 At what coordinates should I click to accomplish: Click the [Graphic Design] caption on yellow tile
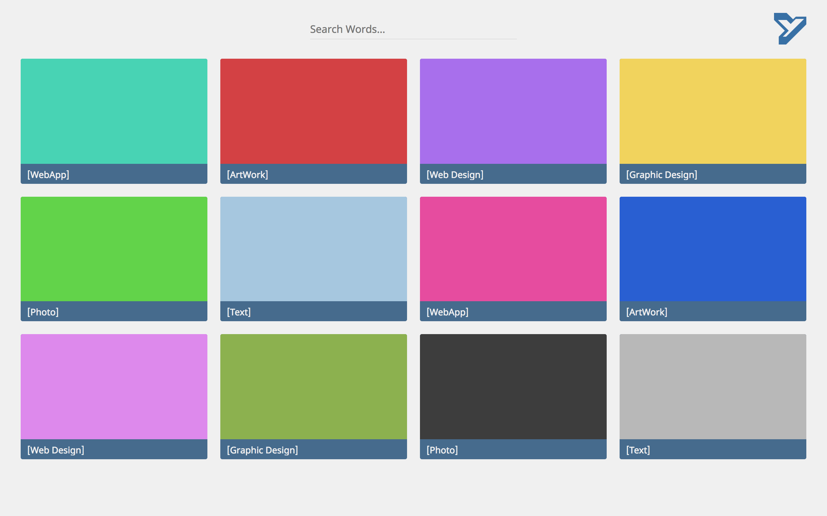click(661, 174)
